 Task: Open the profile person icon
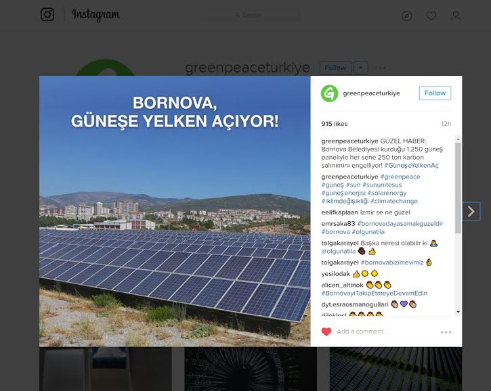pyautogui.click(x=455, y=16)
